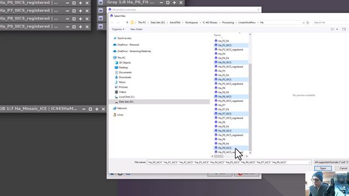Select the Ha_P9 file
This screenshot has width=349, height=196.
pyautogui.click(x=222, y=139)
